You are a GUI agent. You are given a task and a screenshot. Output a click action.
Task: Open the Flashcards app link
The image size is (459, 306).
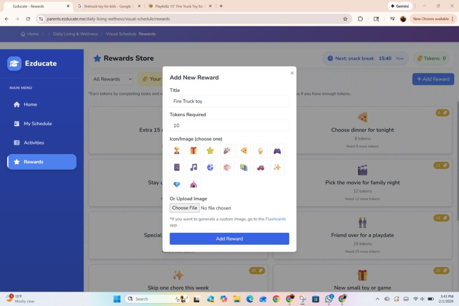point(276,219)
